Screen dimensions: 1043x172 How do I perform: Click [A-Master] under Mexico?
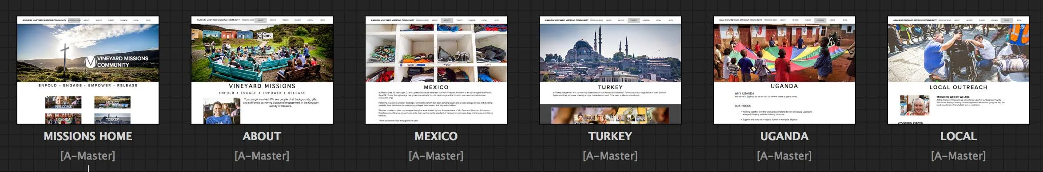[x=436, y=156]
